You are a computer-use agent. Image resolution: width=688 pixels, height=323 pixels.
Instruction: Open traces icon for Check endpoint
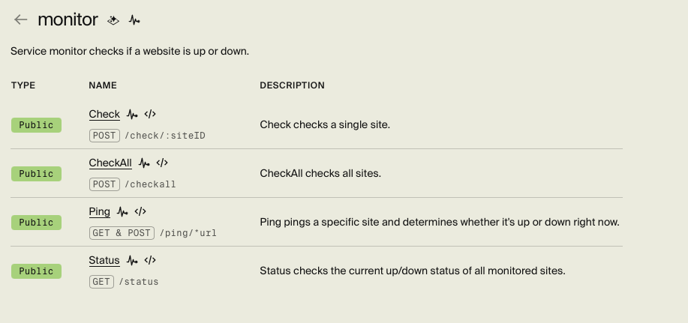coord(132,115)
